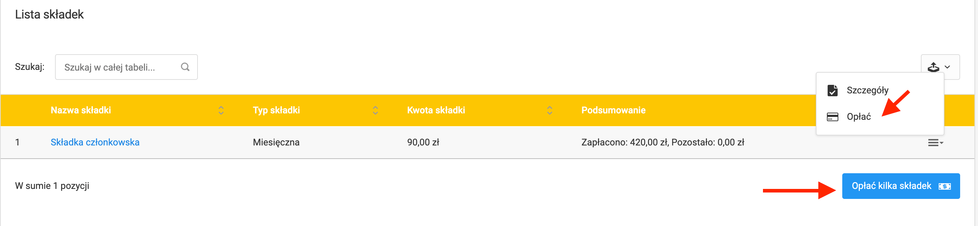Screen dimensions: 978x226
Task: Select Szczegóły from the context menu
Action: [x=867, y=91]
